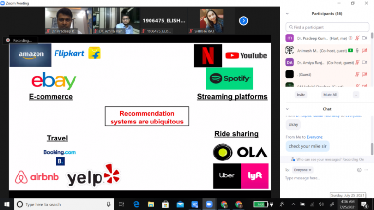374x210 pixels.
Task: Click the black . (Guest) avatar
Action: tap(290, 74)
